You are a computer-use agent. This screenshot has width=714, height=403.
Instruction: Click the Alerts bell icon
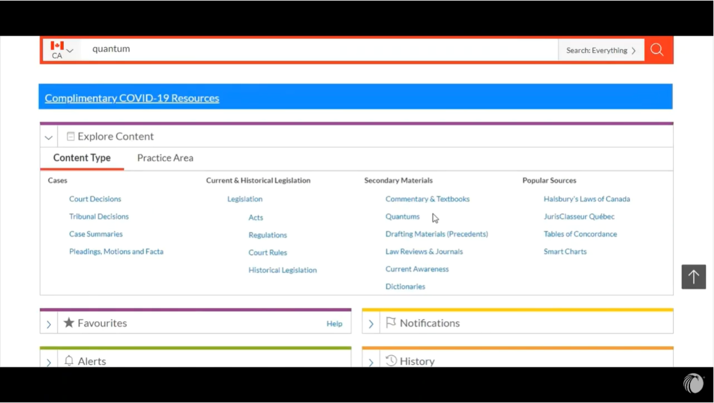tap(69, 360)
